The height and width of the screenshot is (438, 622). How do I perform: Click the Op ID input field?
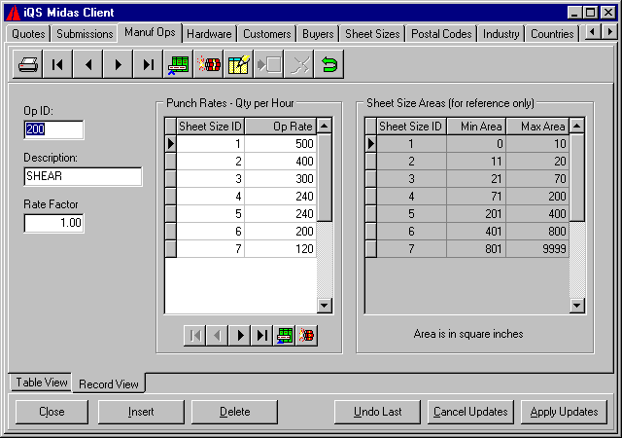coord(54,129)
